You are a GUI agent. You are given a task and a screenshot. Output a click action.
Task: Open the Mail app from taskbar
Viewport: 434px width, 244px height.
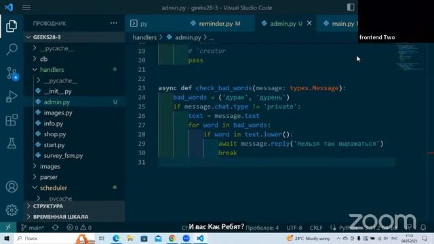[x=158, y=238]
